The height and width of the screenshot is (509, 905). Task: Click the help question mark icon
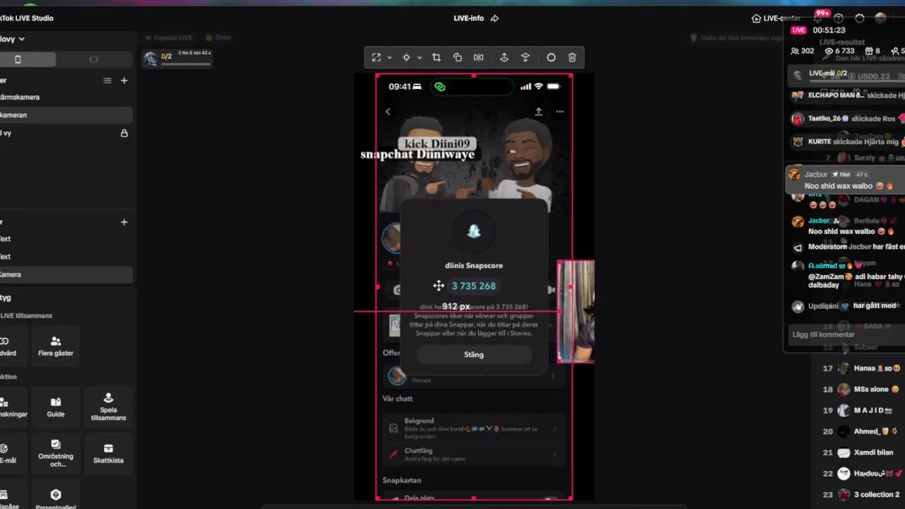(x=839, y=18)
